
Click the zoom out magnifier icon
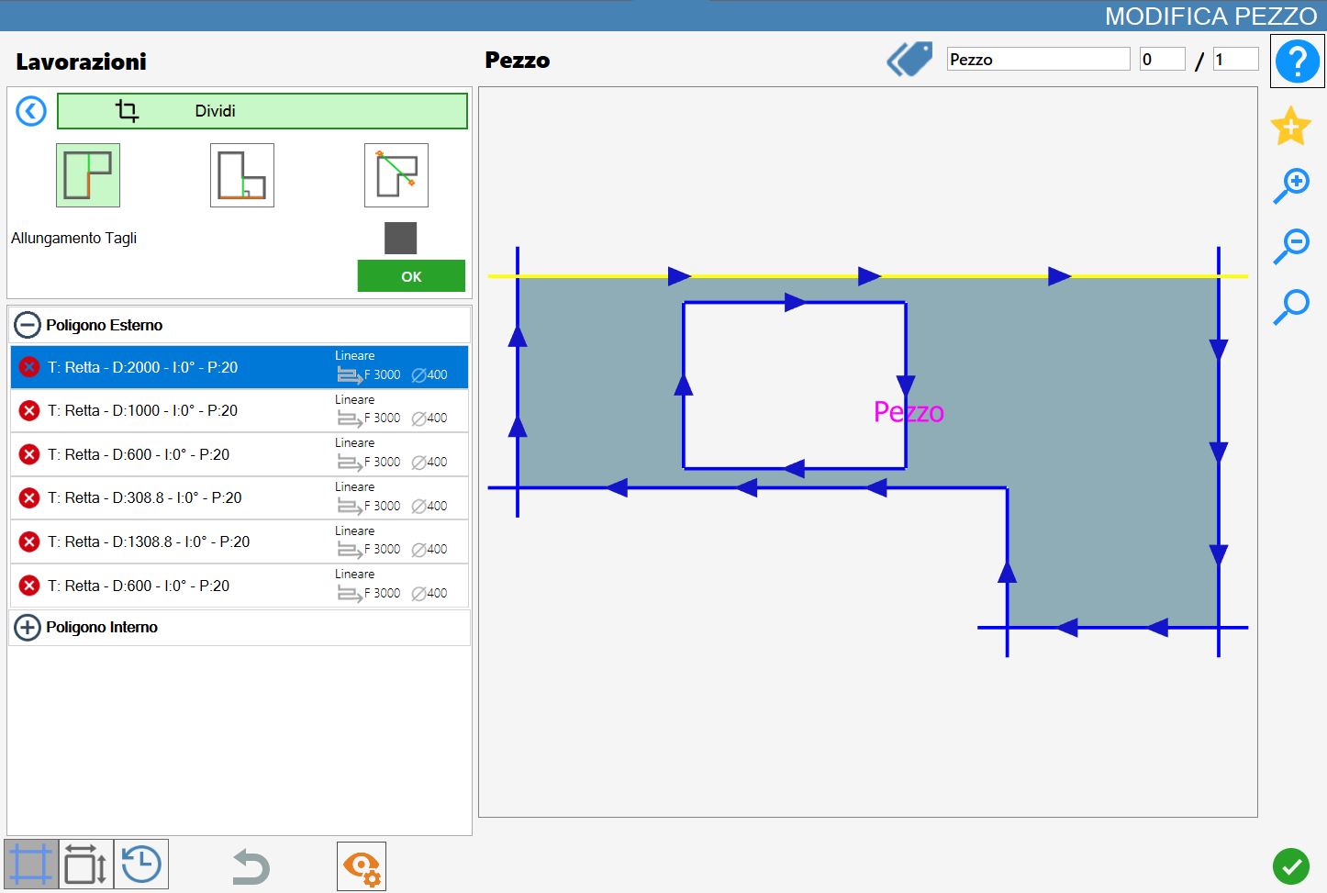click(x=1291, y=246)
